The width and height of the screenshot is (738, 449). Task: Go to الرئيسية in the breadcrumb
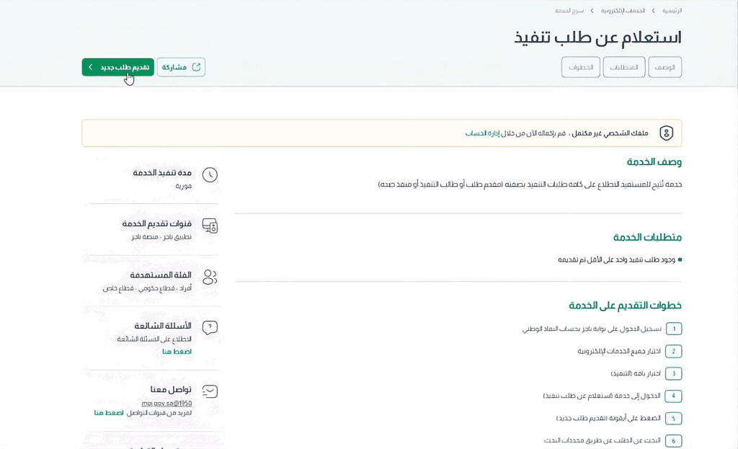click(x=672, y=11)
